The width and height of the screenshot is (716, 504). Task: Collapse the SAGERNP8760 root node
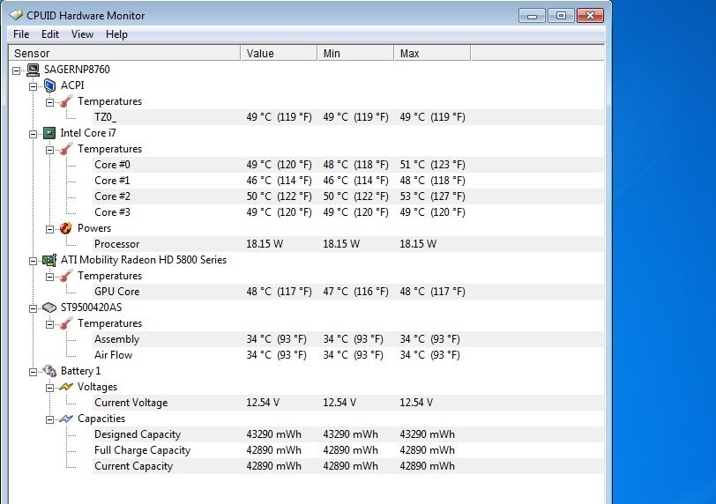click(17, 70)
